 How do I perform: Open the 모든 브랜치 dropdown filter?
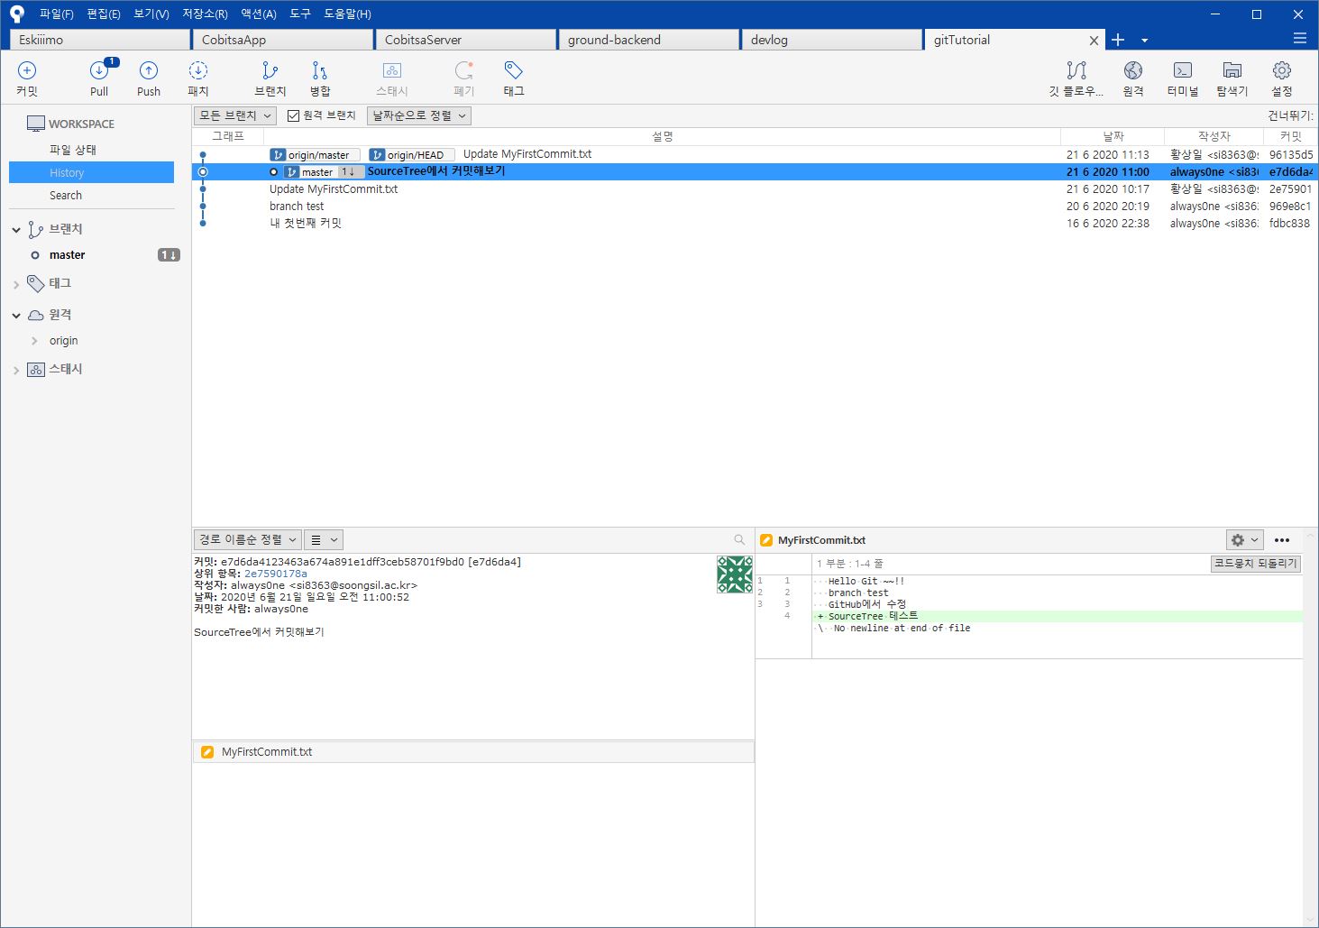tap(234, 115)
